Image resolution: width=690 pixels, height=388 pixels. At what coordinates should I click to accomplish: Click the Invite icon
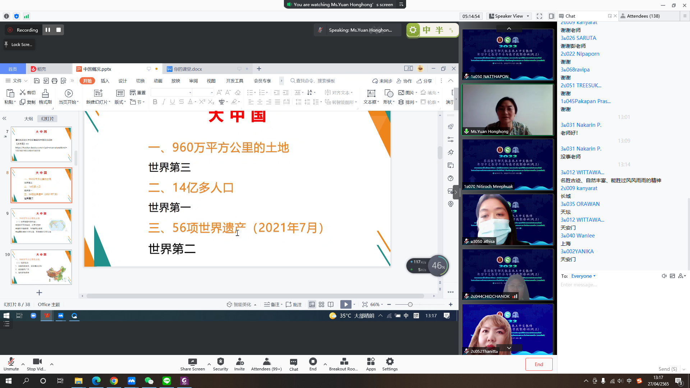pyautogui.click(x=240, y=364)
